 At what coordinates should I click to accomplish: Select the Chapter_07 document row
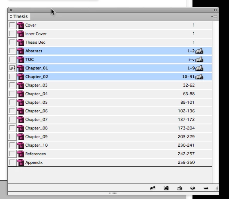(110, 119)
